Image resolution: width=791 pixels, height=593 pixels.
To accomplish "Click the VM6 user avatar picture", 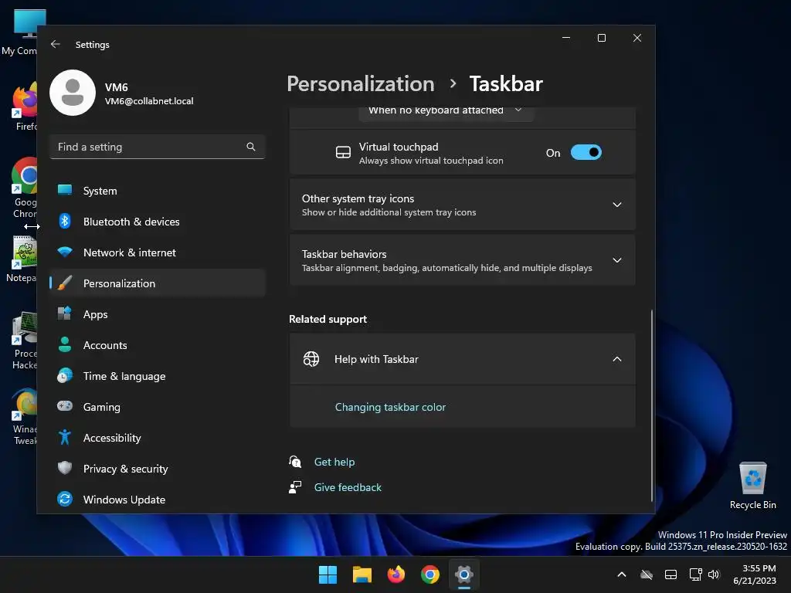I will coord(73,93).
